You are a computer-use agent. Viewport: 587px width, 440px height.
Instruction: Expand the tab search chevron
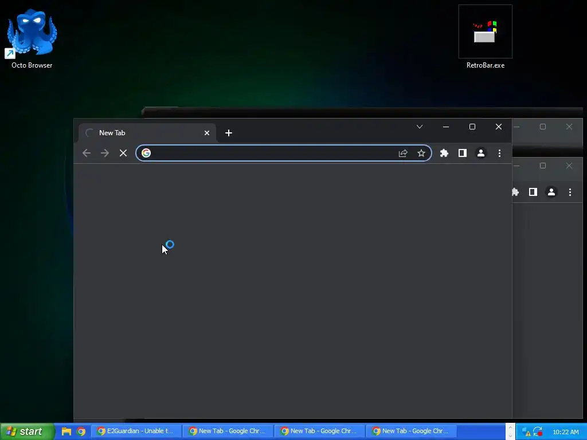pos(420,127)
